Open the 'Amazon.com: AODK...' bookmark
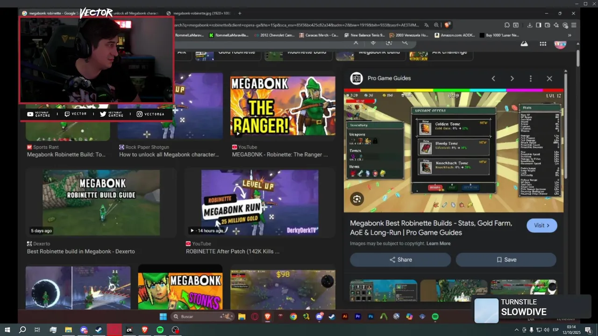The image size is (598, 336). point(454,35)
